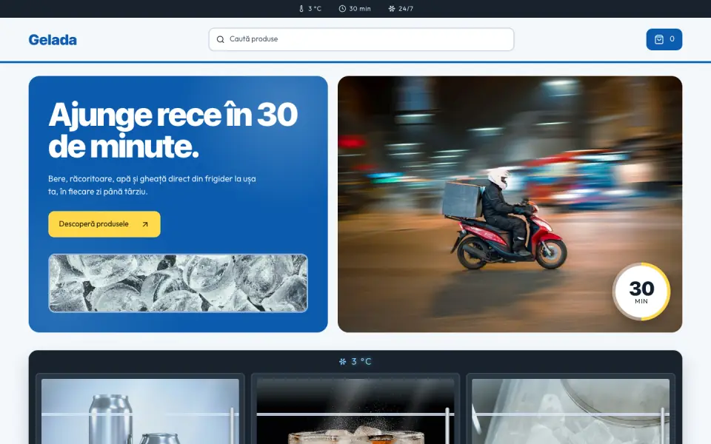This screenshot has height=444, width=711.
Task: Open the cart button showing 0
Action: pos(664,39)
